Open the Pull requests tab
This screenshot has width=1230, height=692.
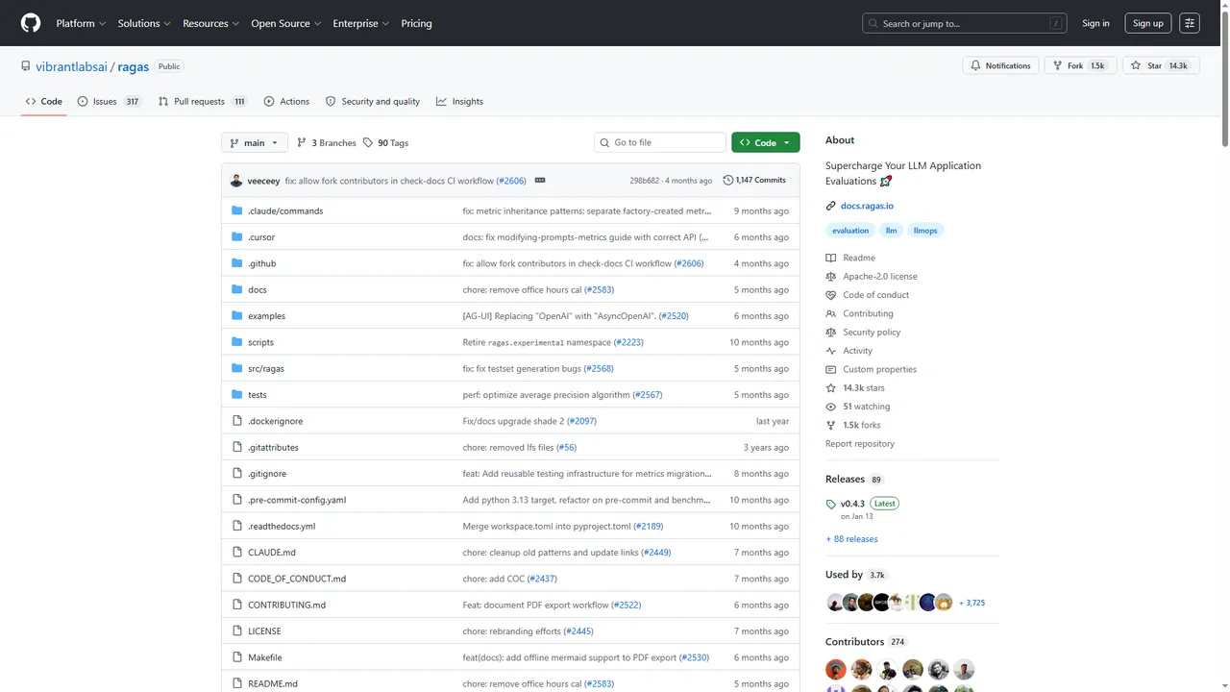click(x=203, y=101)
